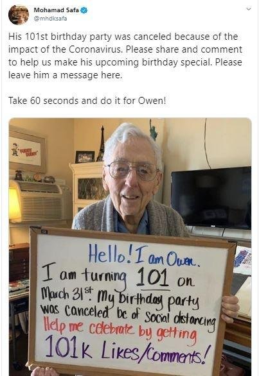Click the framed cartoon picture on the wall
The image size is (259, 376).
(27, 150)
